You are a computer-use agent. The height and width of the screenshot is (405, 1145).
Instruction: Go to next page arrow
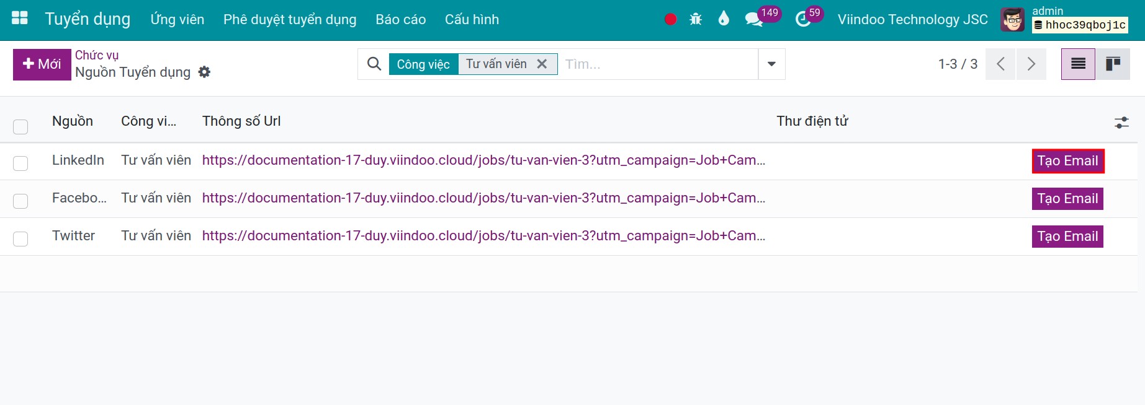pos(1031,64)
